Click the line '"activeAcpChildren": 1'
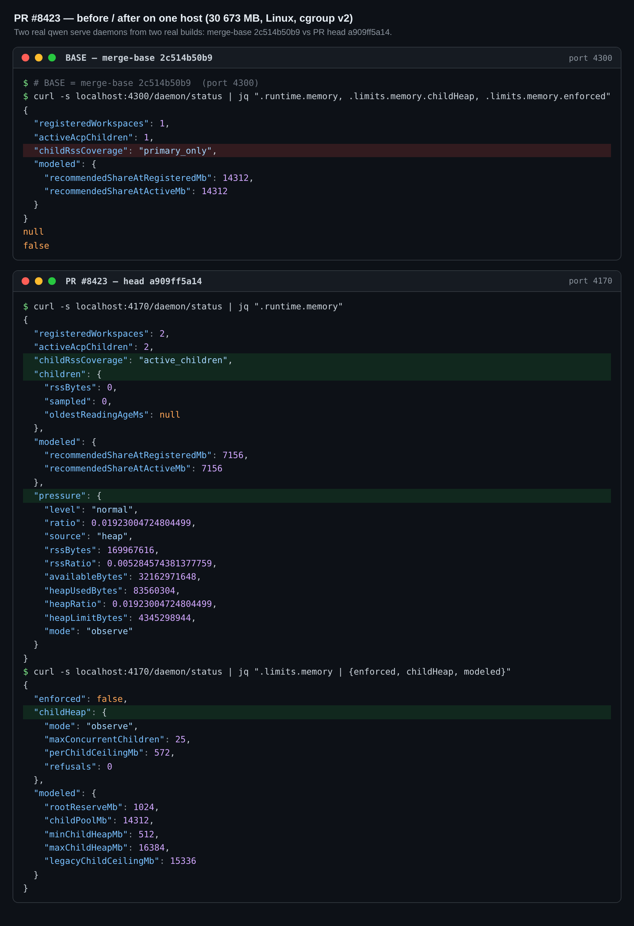Image resolution: width=634 pixels, height=926 pixels. point(93,138)
